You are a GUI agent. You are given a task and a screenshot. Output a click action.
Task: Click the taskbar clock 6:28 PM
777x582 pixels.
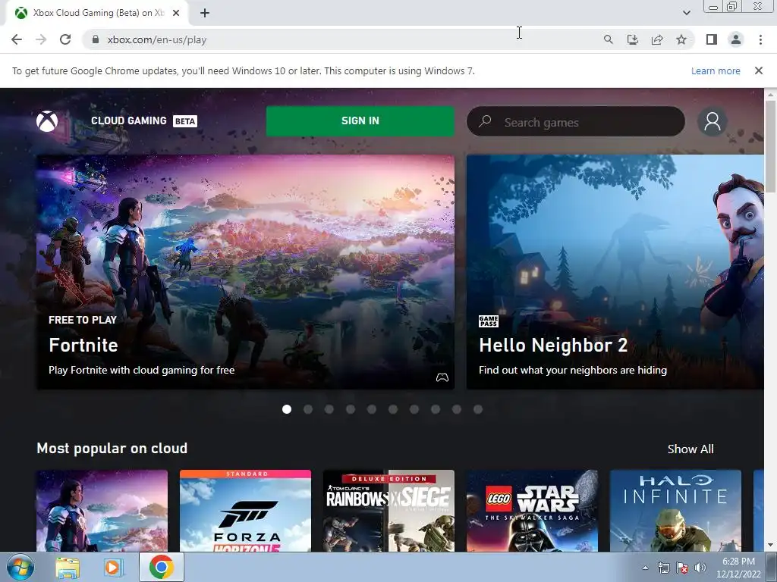pyautogui.click(x=738, y=567)
